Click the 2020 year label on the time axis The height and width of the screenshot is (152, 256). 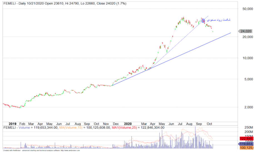pyautogui.click(x=128, y=123)
